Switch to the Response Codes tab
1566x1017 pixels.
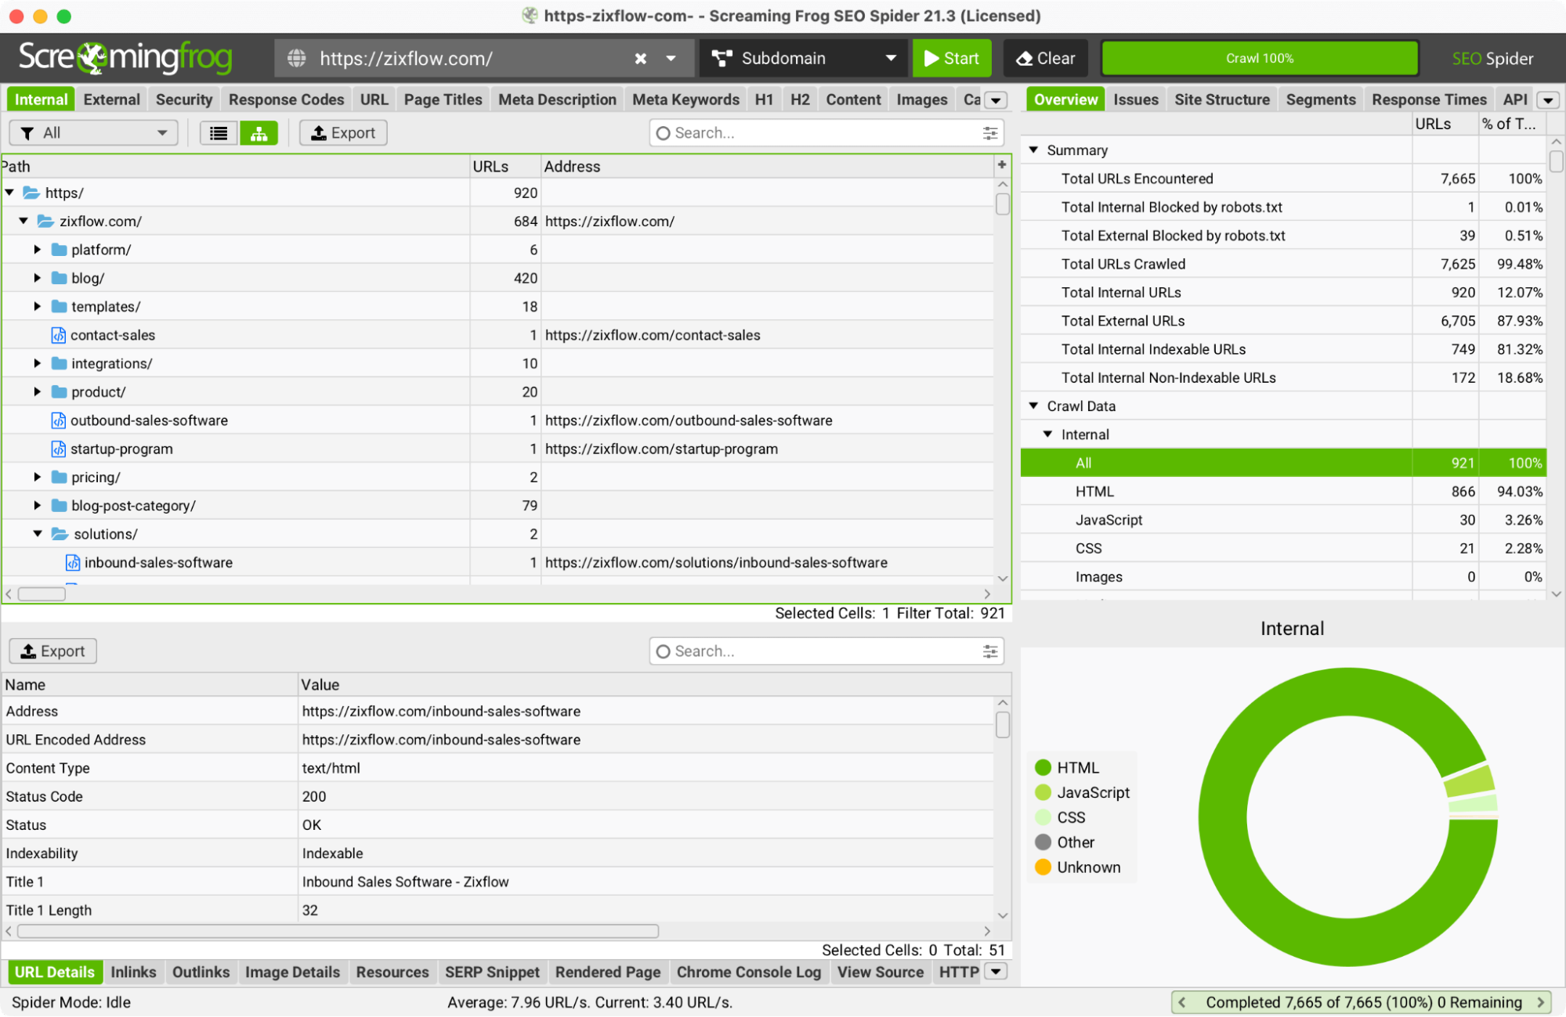tap(286, 99)
